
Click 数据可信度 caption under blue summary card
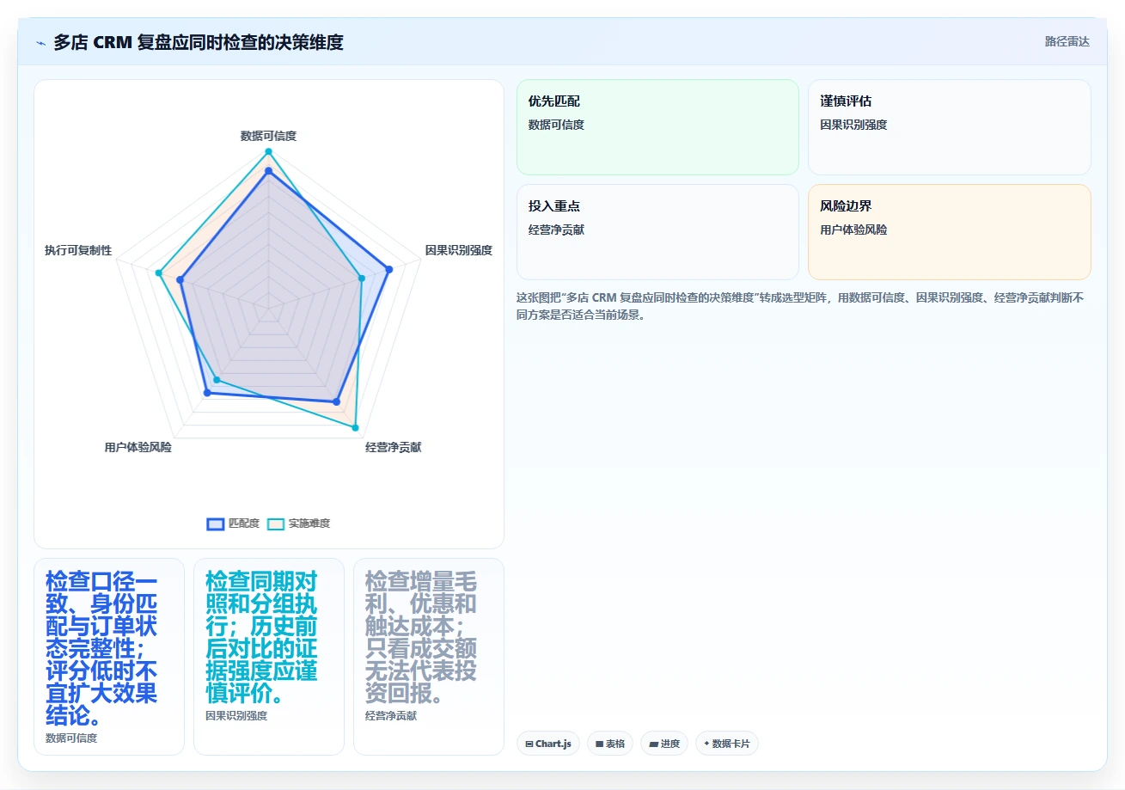click(71, 738)
